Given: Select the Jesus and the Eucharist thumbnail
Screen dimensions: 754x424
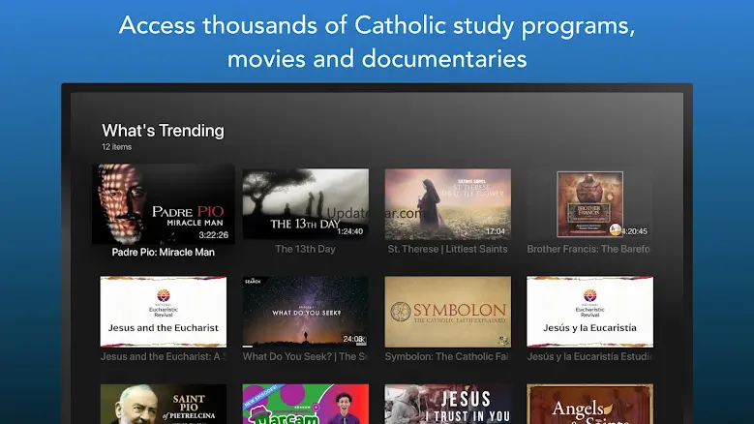Looking at the screenshot, I should (164, 312).
